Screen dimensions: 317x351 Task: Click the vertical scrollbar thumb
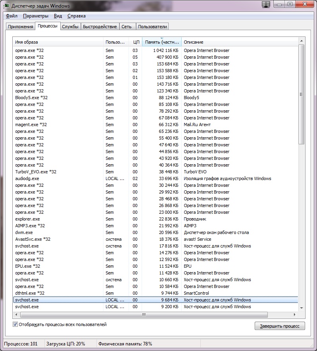(x=302, y=94)
